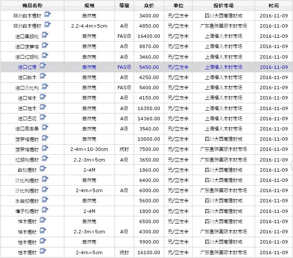Click the 等级 column header
Screen dimensions: 293x258
click(124, 6)
